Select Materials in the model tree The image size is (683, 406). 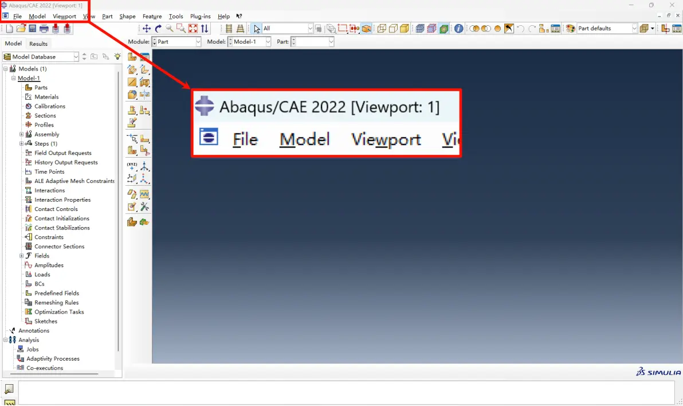46,97
